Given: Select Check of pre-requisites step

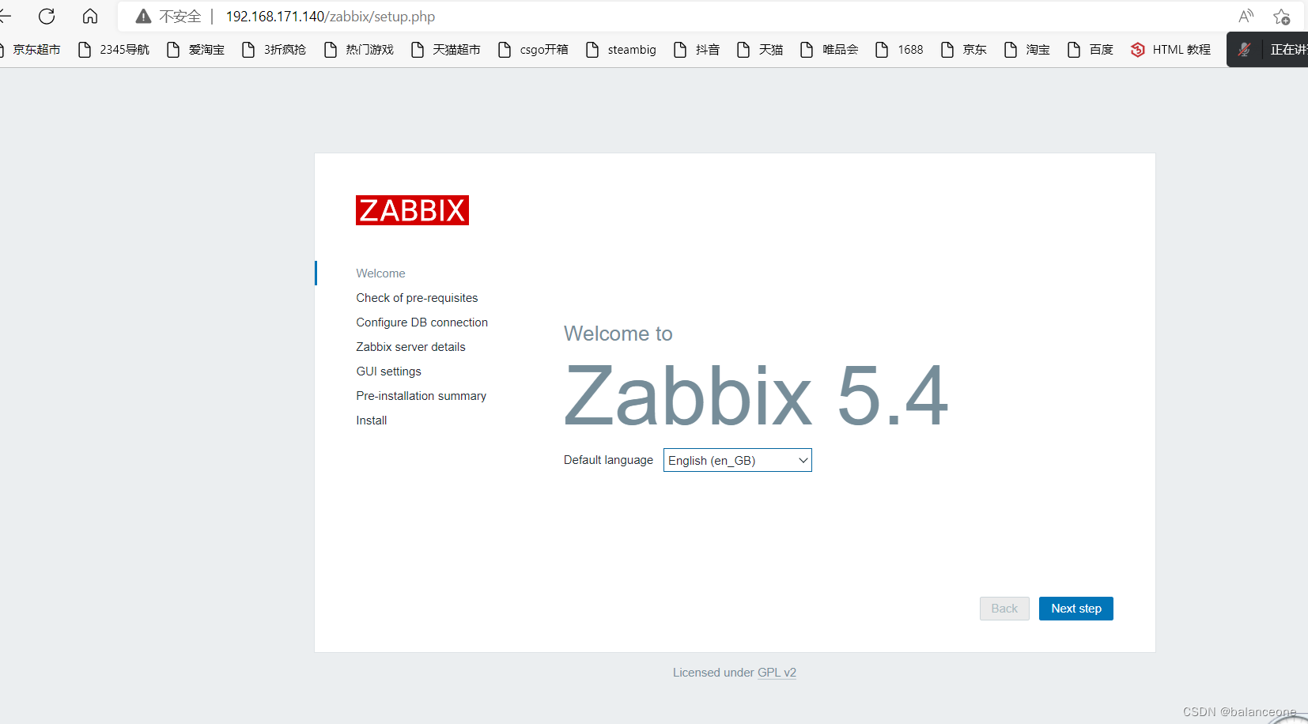Looking at the screenshot, I should (x=417, y=298).
